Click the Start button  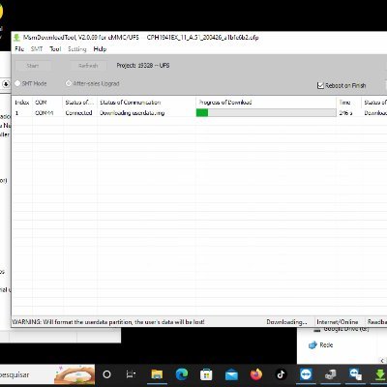33,66
